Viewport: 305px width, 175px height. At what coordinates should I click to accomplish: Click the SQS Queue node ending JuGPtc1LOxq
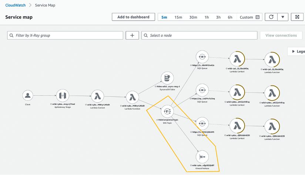click(202, 90)
